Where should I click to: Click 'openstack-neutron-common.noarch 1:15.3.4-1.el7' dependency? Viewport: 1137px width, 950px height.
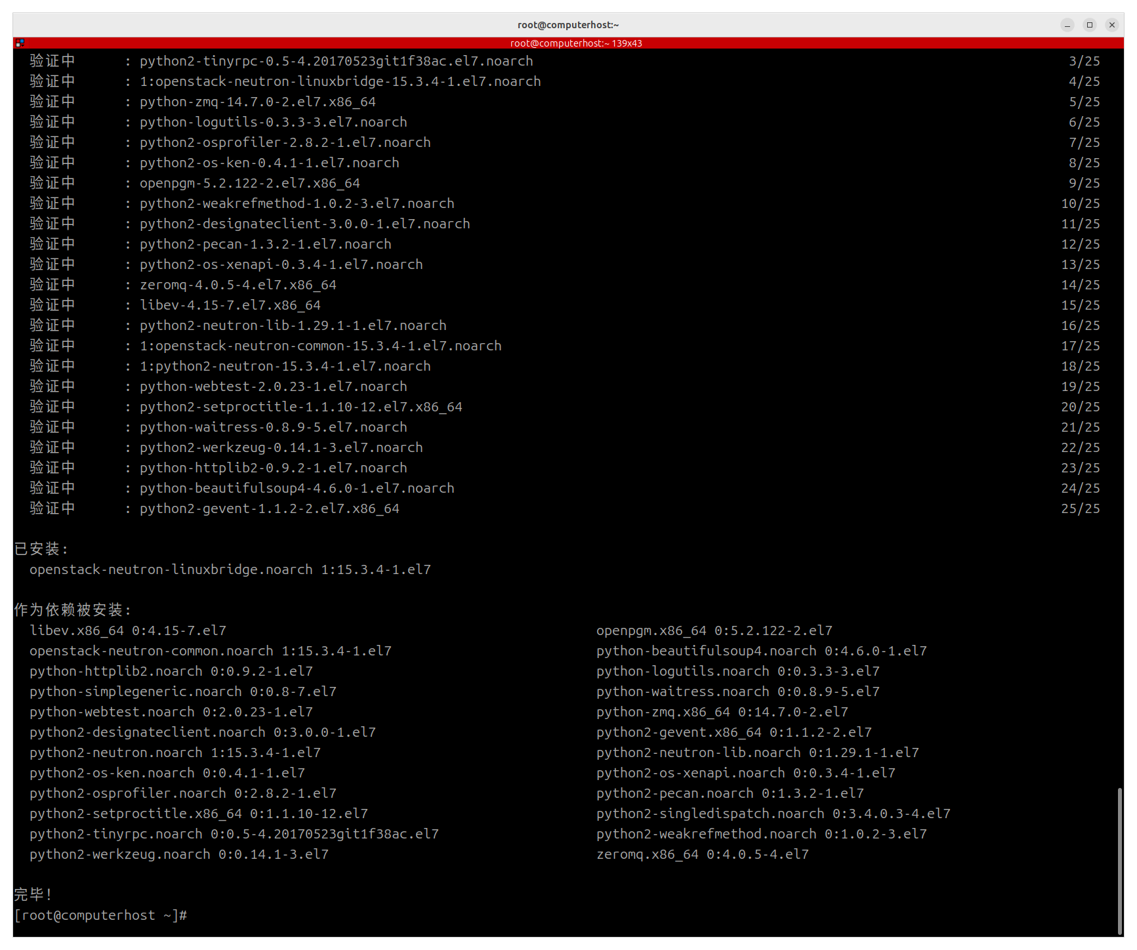(211, 651)
